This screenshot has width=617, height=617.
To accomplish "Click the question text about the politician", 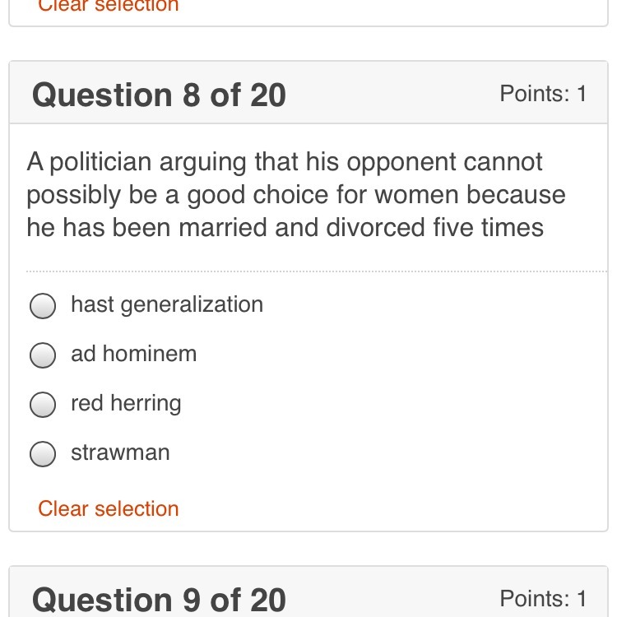I will tap(296, 194).
